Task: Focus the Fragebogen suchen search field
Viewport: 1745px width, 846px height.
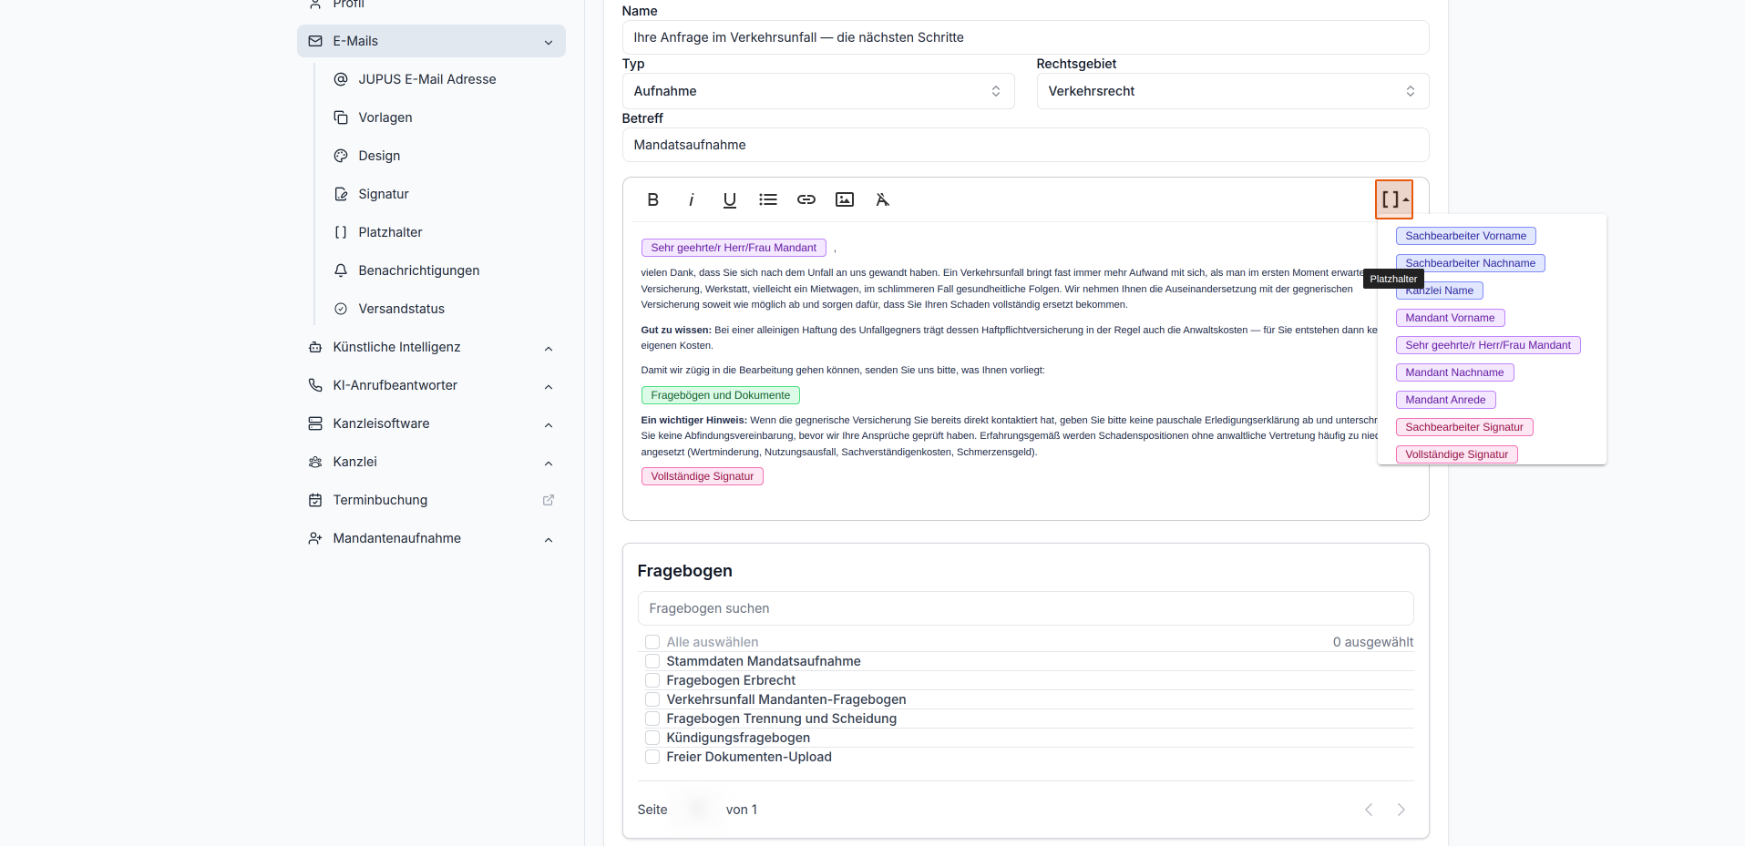Action: 1025,608
